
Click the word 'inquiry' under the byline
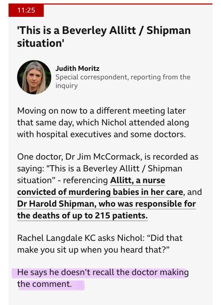point(67,86)
